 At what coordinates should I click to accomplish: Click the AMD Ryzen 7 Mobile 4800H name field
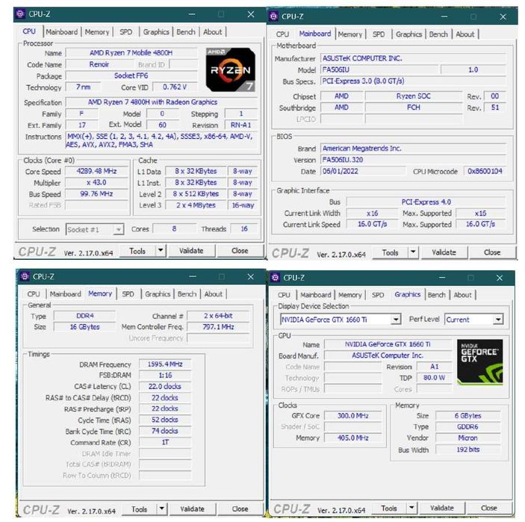pyautogui.click(x=131, y=53)
